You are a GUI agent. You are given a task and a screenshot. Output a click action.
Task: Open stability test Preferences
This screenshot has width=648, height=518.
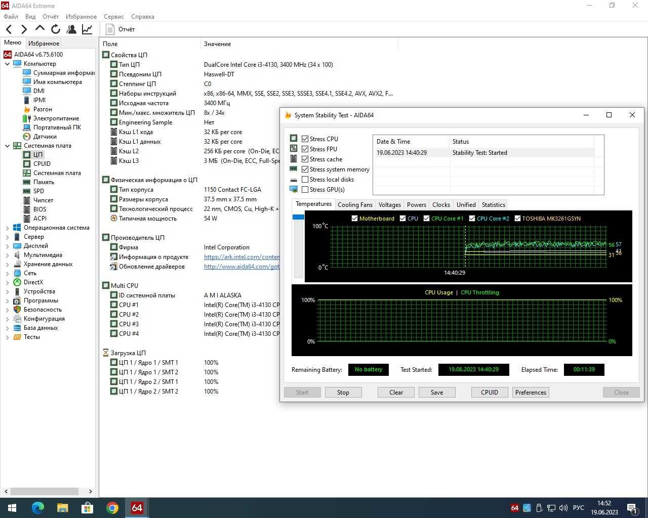click(x=531, y=393)
